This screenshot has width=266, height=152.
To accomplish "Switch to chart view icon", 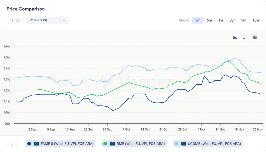I will click(x=235, y=37).
